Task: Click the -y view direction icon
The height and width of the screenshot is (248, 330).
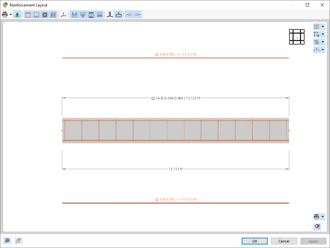Action: coord(316,34)
